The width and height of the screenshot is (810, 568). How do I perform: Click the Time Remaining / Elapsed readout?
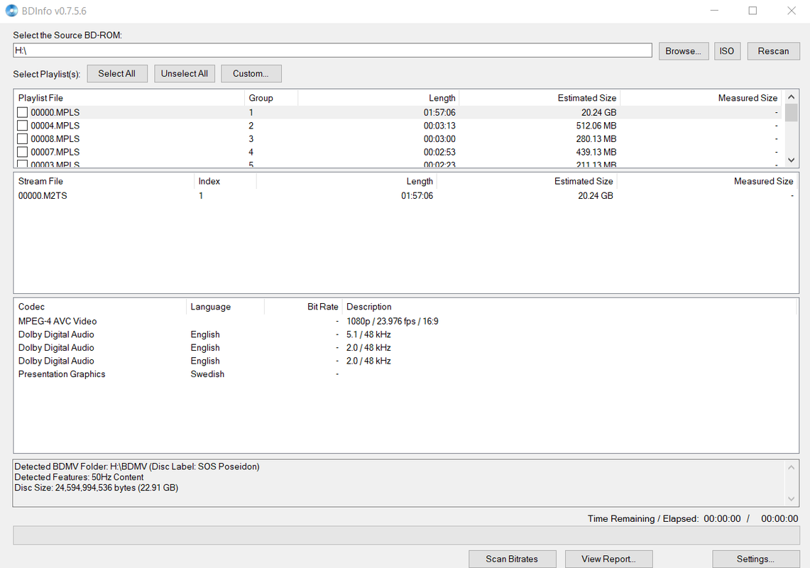(693, 518)
